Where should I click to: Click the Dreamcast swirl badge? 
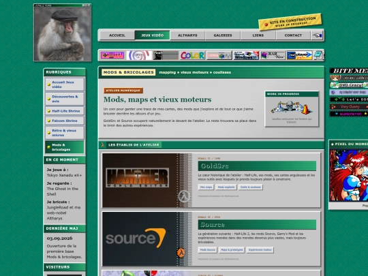tap(139, 55)
